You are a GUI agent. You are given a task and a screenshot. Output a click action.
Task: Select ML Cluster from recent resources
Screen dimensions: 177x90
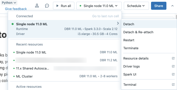click(65, 76)
